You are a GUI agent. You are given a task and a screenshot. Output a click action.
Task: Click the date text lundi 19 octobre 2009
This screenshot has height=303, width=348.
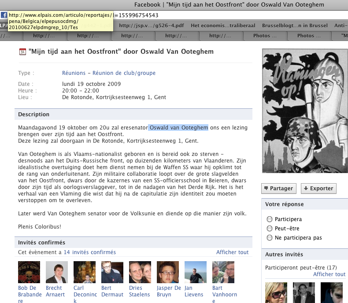pyautogui.click(x=92, y=84)
